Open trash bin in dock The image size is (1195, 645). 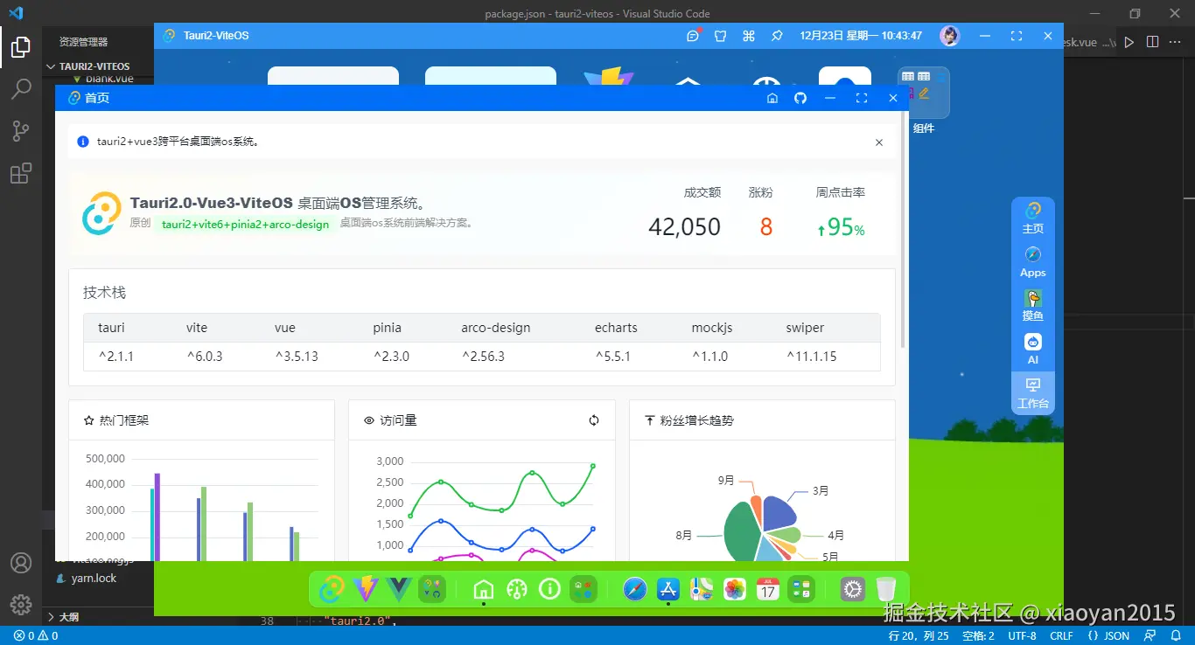[886, 589]
